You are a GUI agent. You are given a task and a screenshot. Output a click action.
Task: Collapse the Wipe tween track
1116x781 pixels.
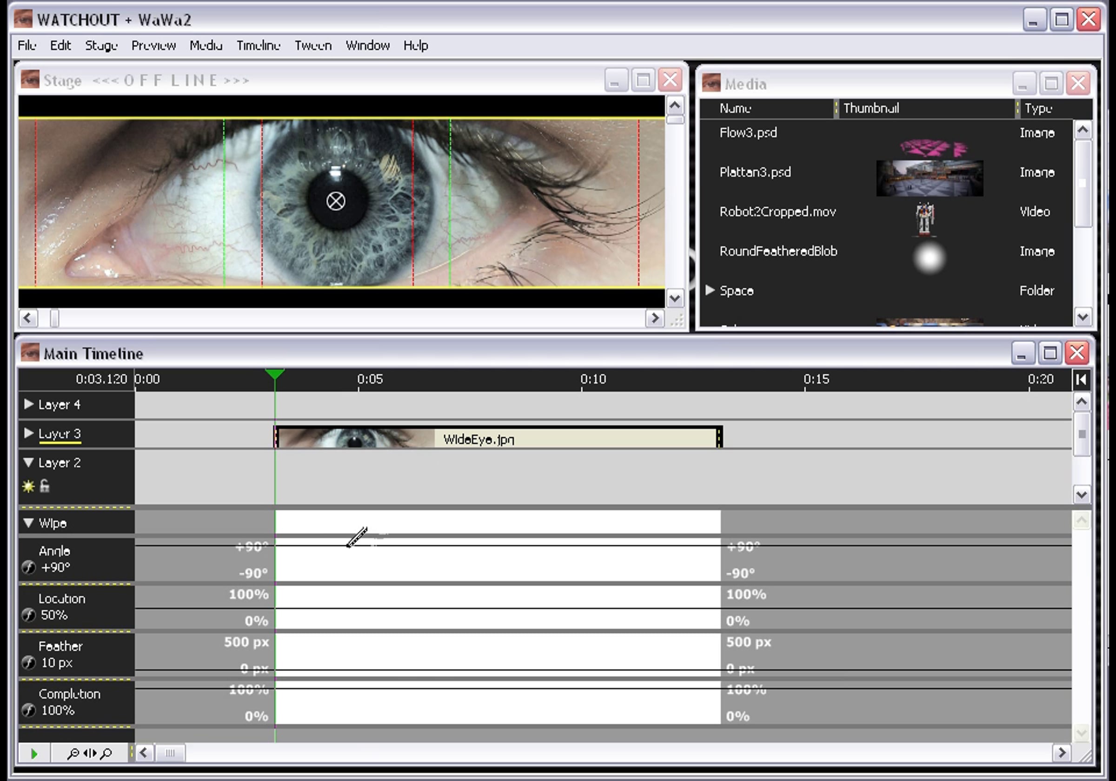click(29, 523)
